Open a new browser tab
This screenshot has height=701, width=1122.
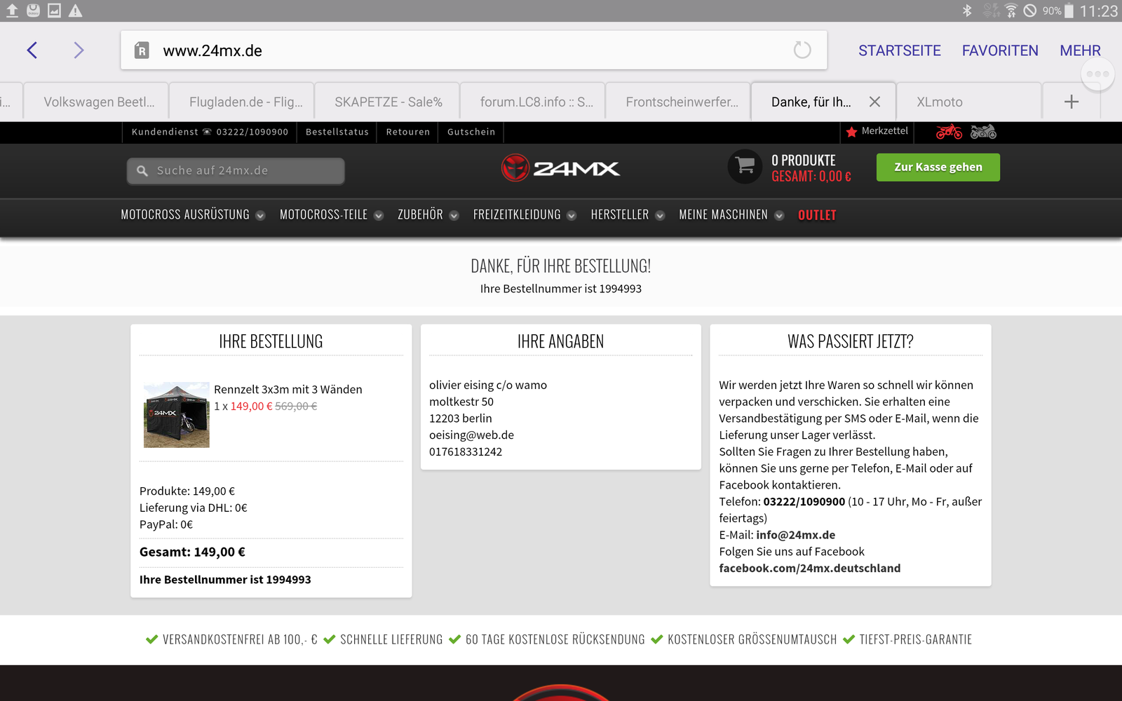pyautogui.click(x=1071, y=102)
